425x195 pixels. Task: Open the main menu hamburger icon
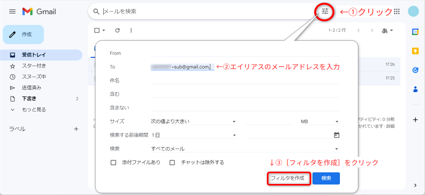click(x=12, y=12)
